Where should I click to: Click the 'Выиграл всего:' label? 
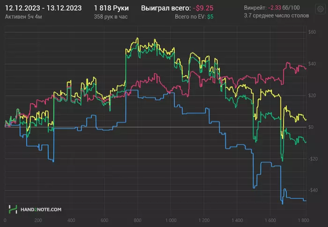click(x=166, y=8)
